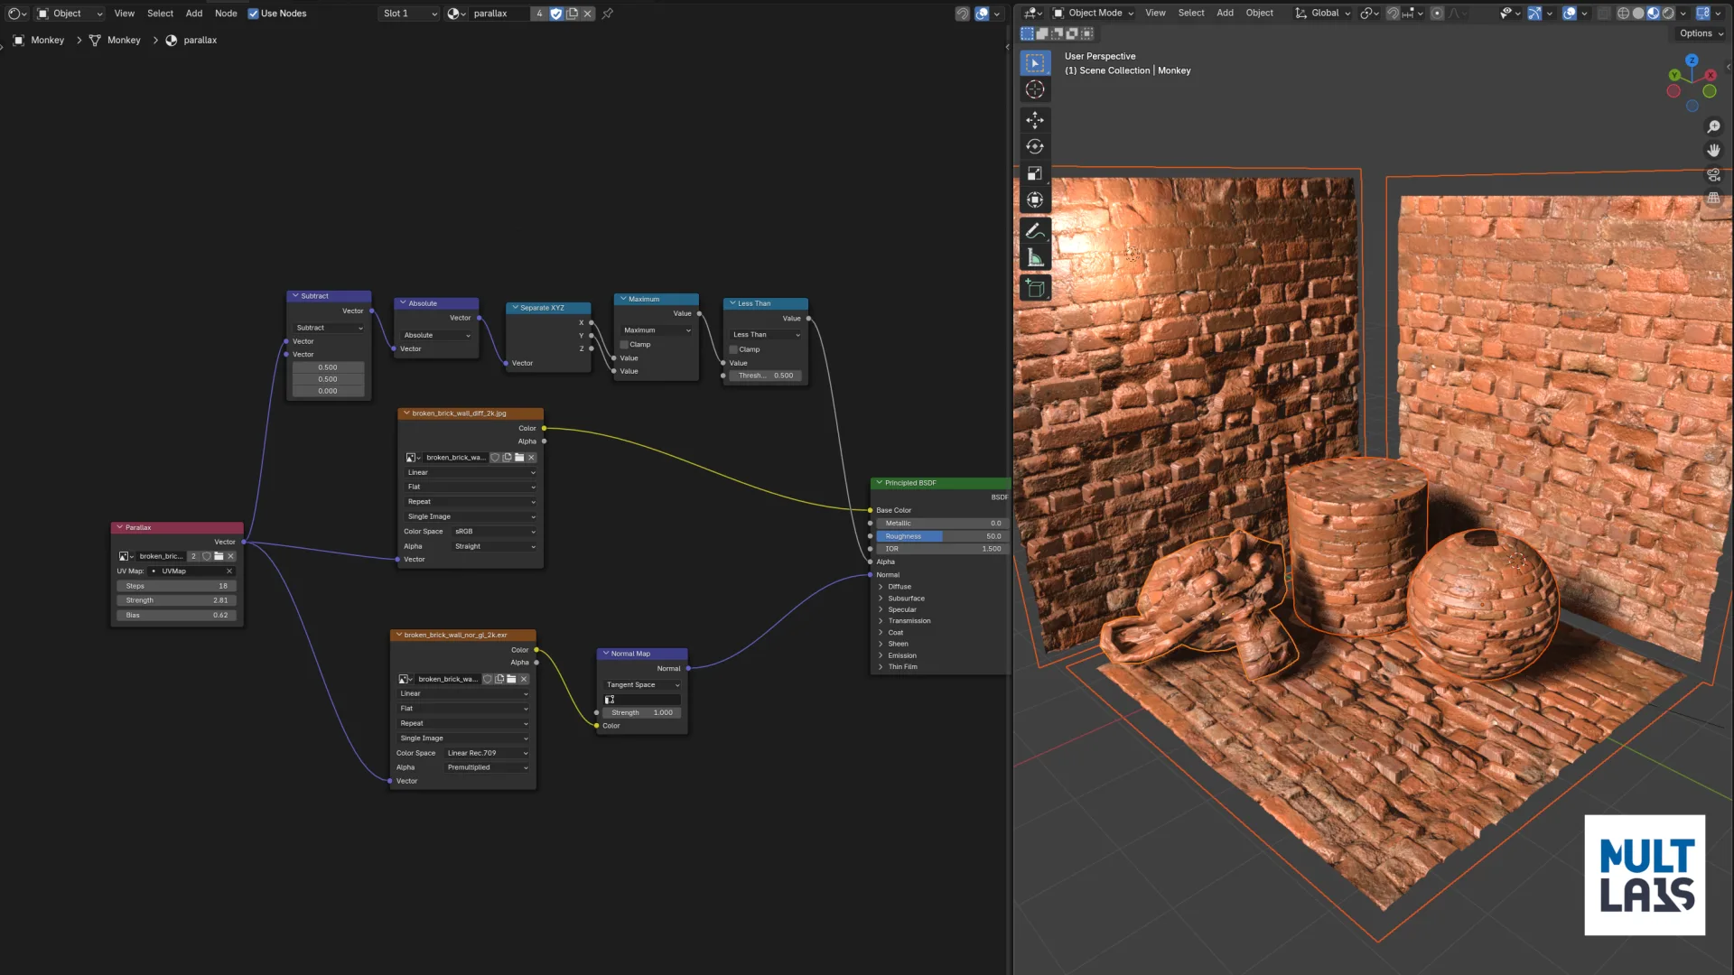The image size is (1734, 975).
Task: Click the Options button in viewport
Action: pos(1701,33)
